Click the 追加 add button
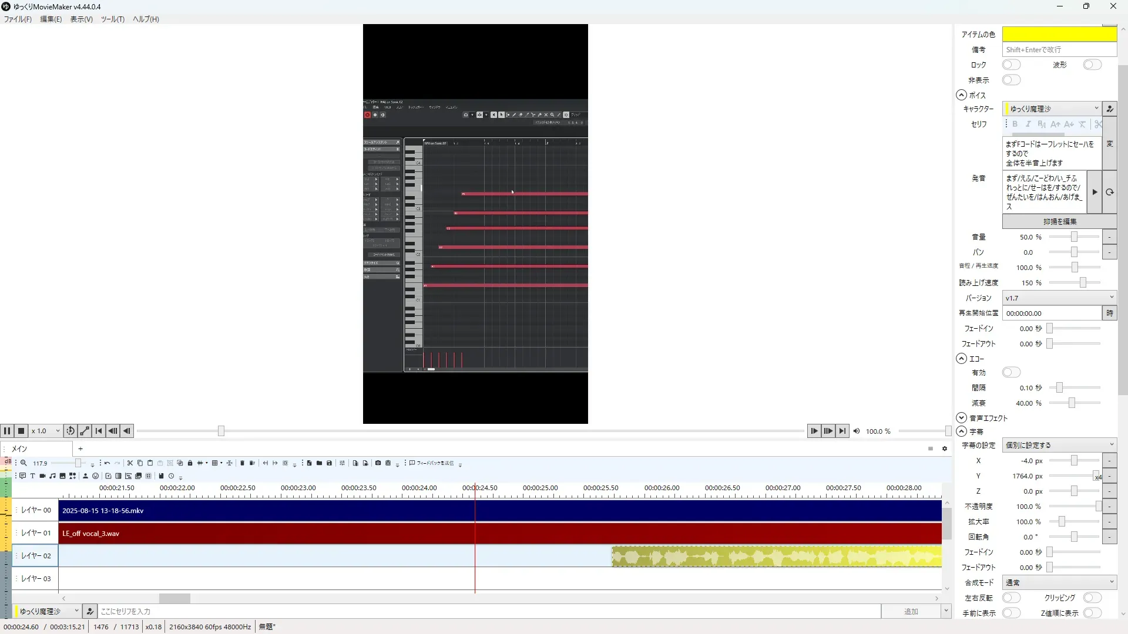The width and height of the screenshot is (1128, 634). [911, 611]
